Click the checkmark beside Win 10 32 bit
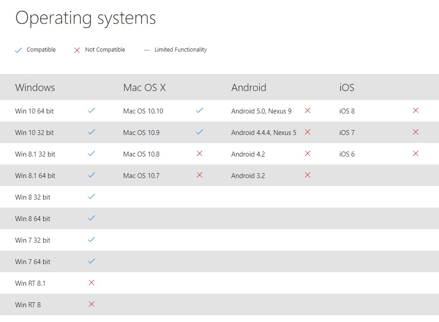The image size is (439, 322). coord(91,132)
